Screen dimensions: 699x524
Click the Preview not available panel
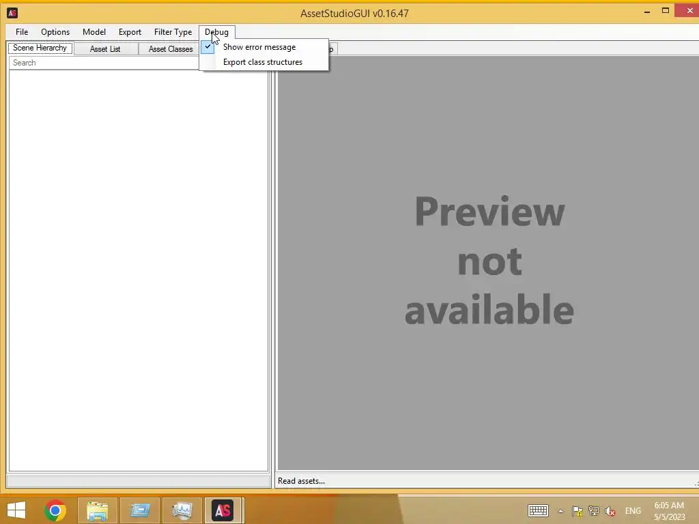488,263
